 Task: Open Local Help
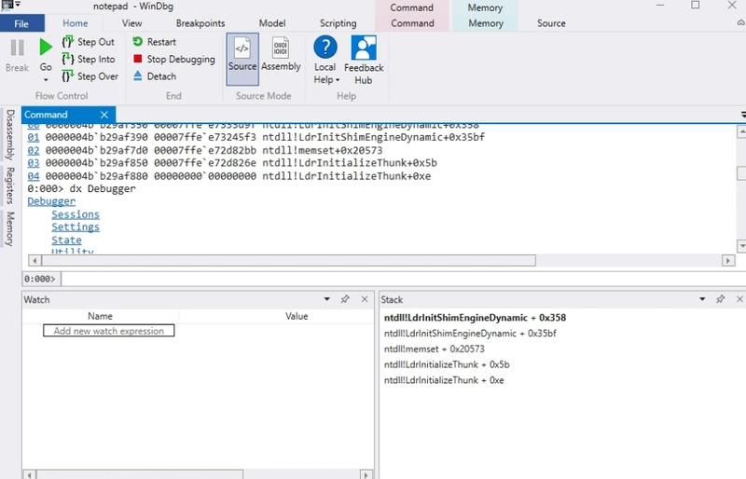pyautogui.click(x=325, y=60)
